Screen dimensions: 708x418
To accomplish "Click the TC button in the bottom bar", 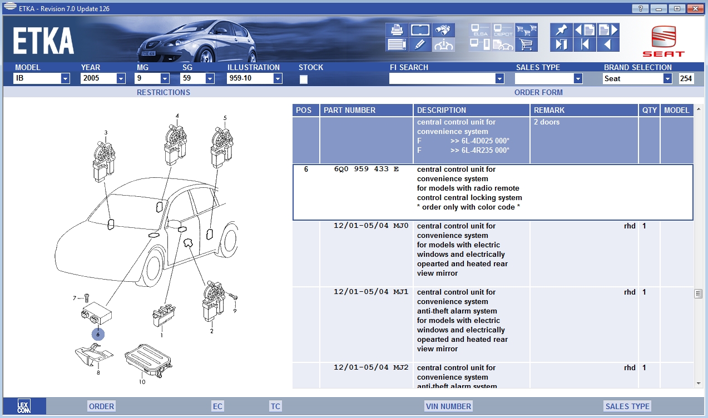I will pos(275,406).
